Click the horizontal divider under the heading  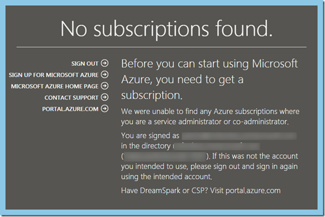coord(161,47)
